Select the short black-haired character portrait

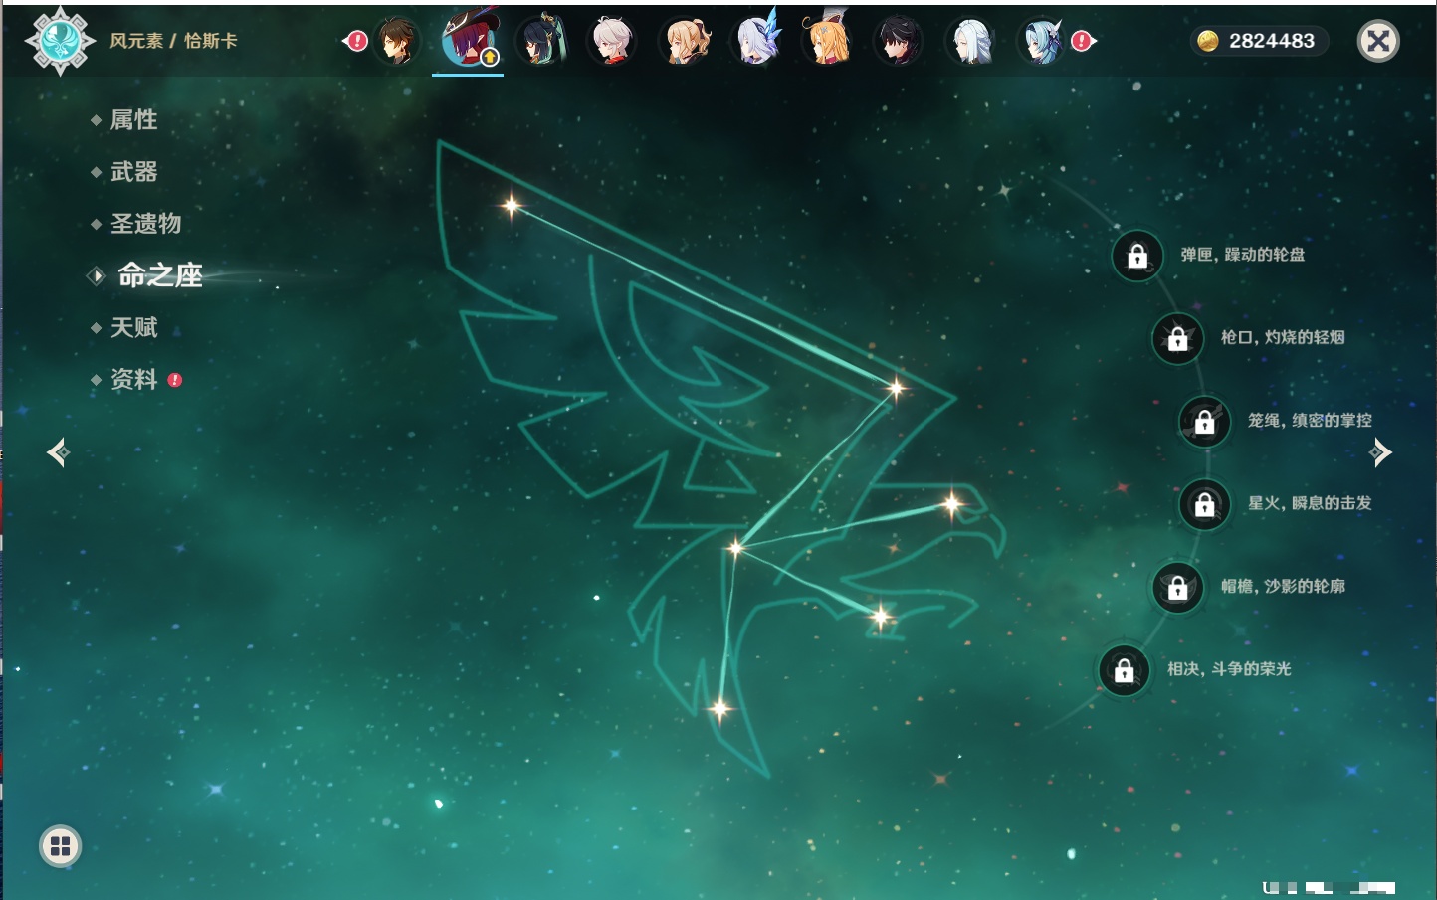(900, 41)
